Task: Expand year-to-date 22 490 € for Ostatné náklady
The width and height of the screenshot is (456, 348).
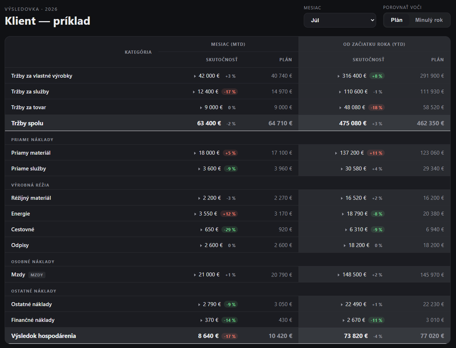Action: [353, 304]
